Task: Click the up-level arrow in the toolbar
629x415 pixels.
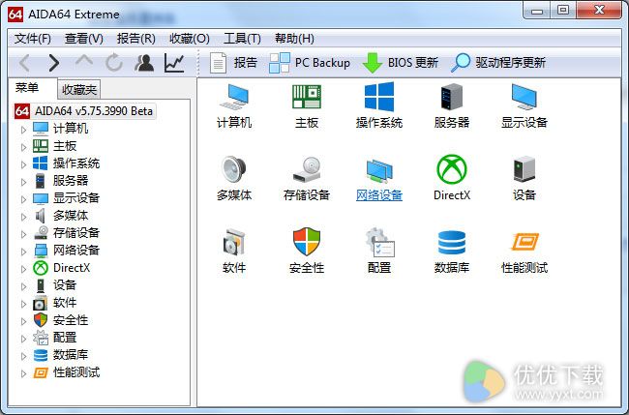Action: coord(84,61)
